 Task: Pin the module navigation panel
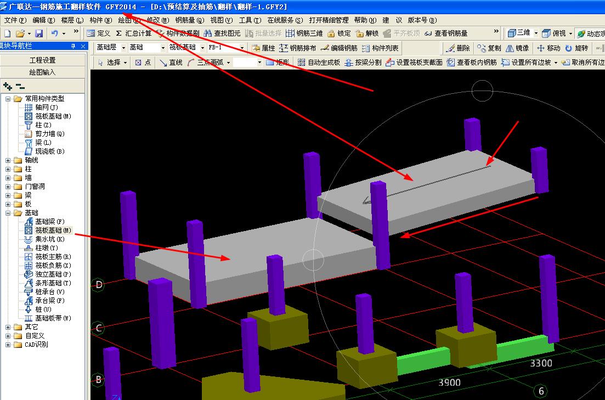[73, 46]
